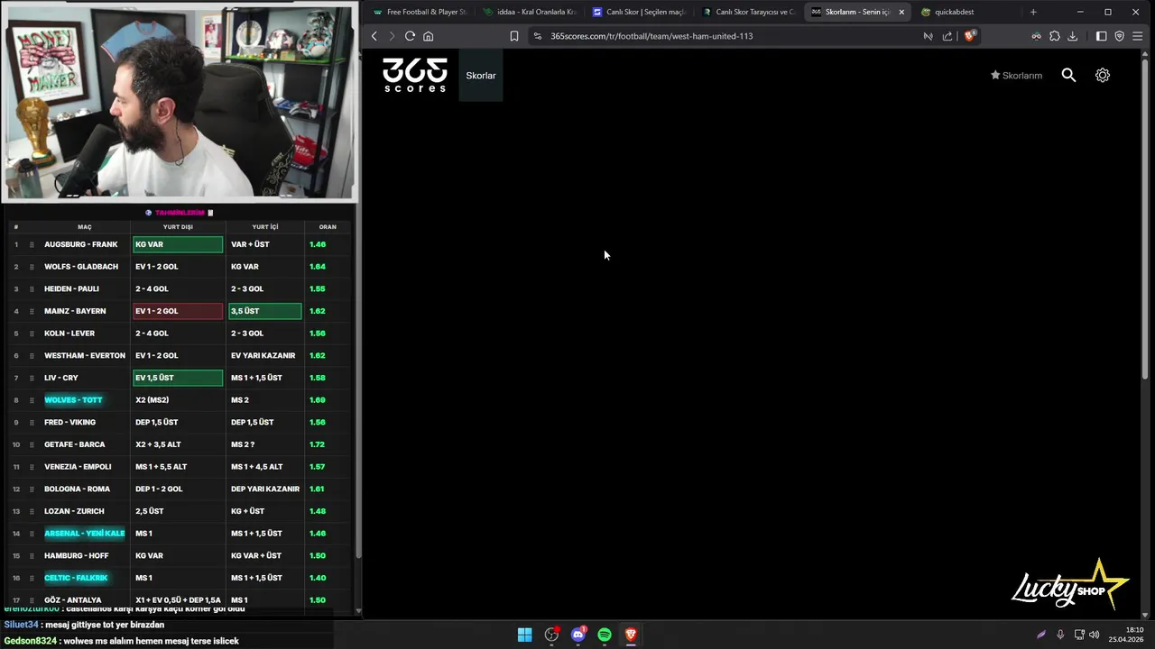
Task: Click the drag handle on MAINZ - BAYERN row
Action: click(32, 311)
